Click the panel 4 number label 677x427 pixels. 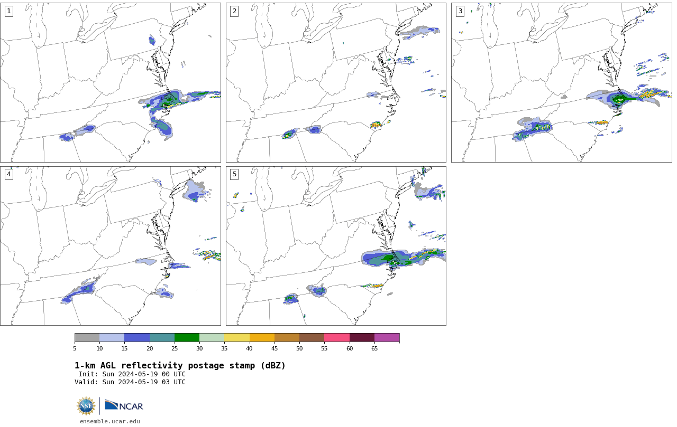[x=8, y=174]
